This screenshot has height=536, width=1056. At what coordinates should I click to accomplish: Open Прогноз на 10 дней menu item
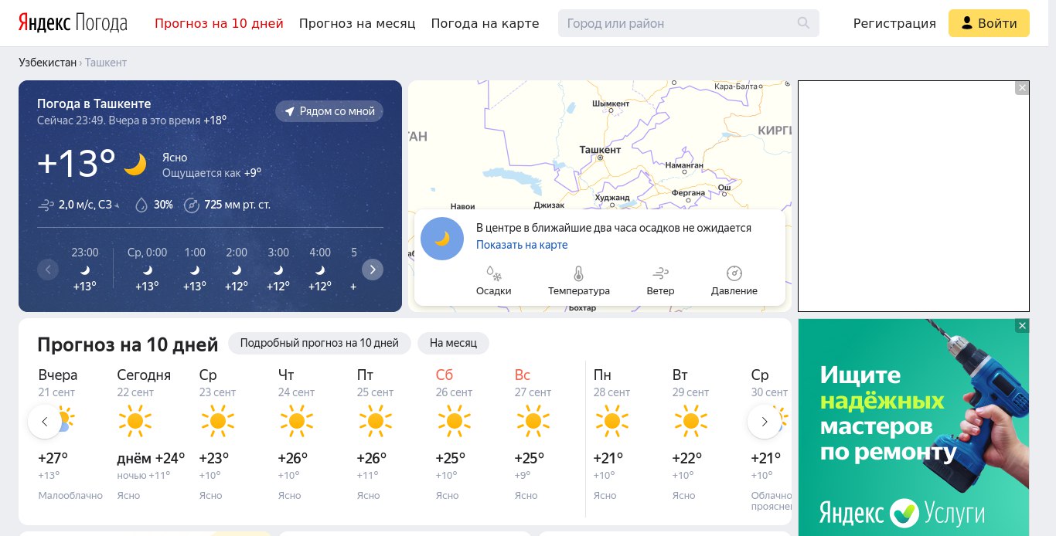pos(219,23)
